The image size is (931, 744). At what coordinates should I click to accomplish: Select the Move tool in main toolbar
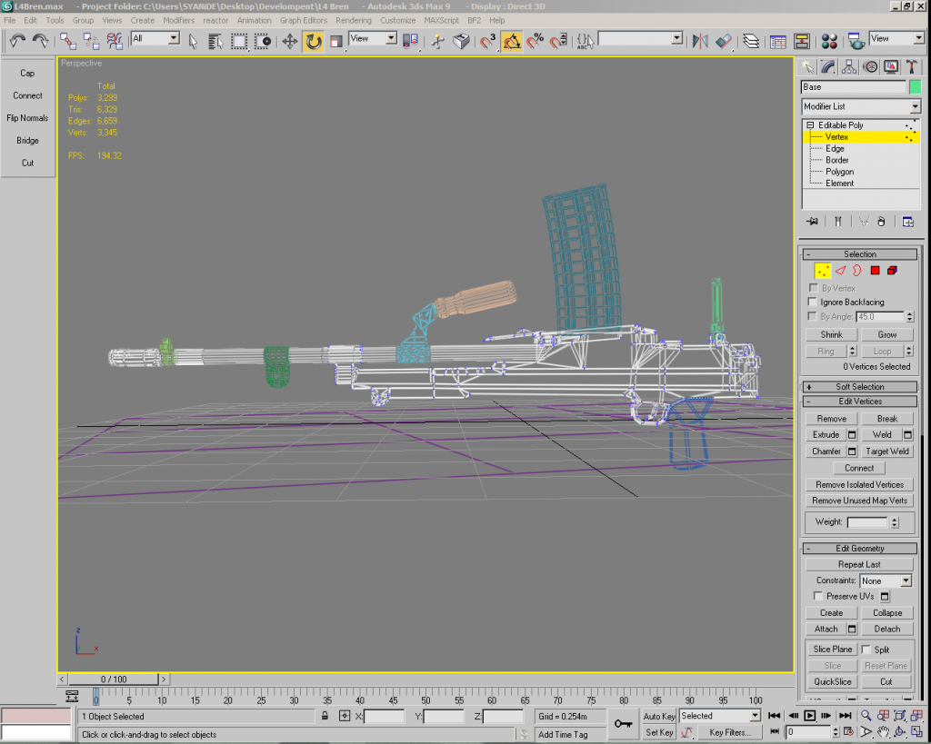290,41
